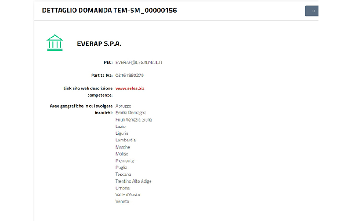This screenshot has height=221, width=354.
Task: Select Trentino Alto Adige in the list
Action: tap(134, 181)
